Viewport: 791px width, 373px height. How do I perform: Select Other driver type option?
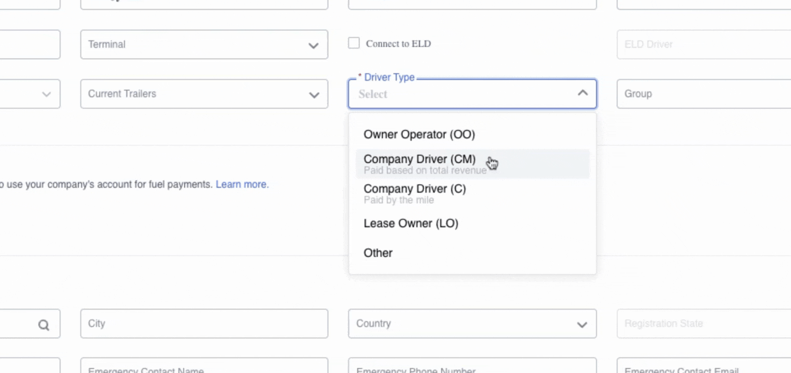coord(378,253)
